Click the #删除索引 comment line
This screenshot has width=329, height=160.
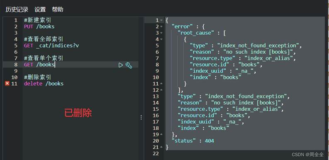pyautogui.click(x=38, y=77)
